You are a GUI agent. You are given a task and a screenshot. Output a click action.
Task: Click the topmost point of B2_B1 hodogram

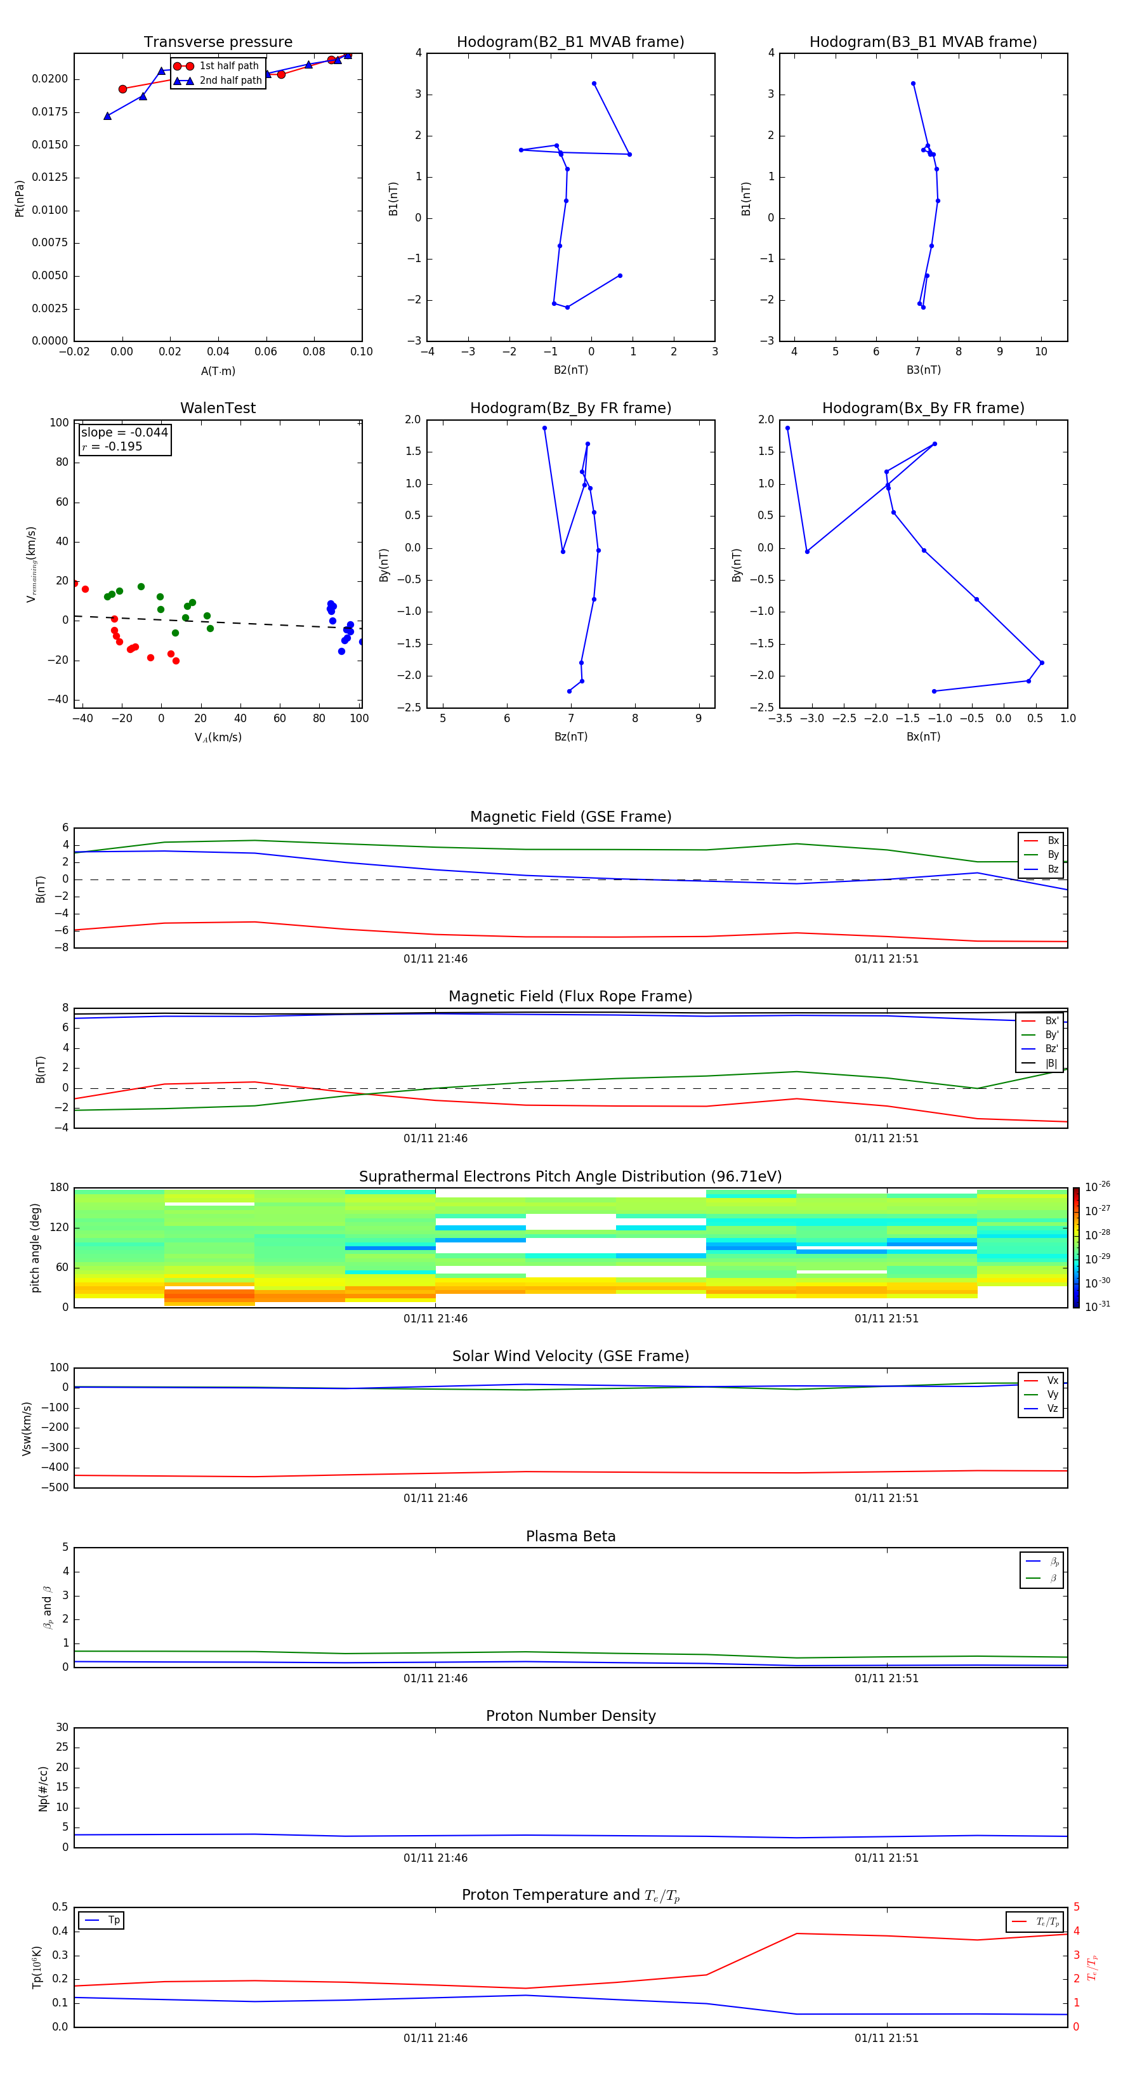(x=594, y=84)
